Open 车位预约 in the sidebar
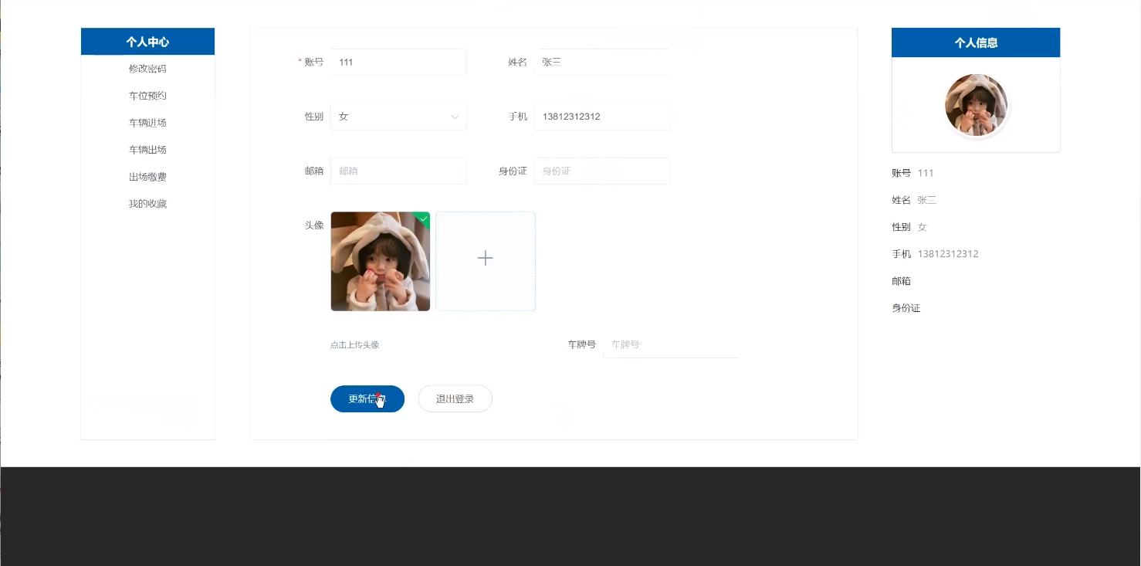1141x566 pixels. tap(147, 96)
